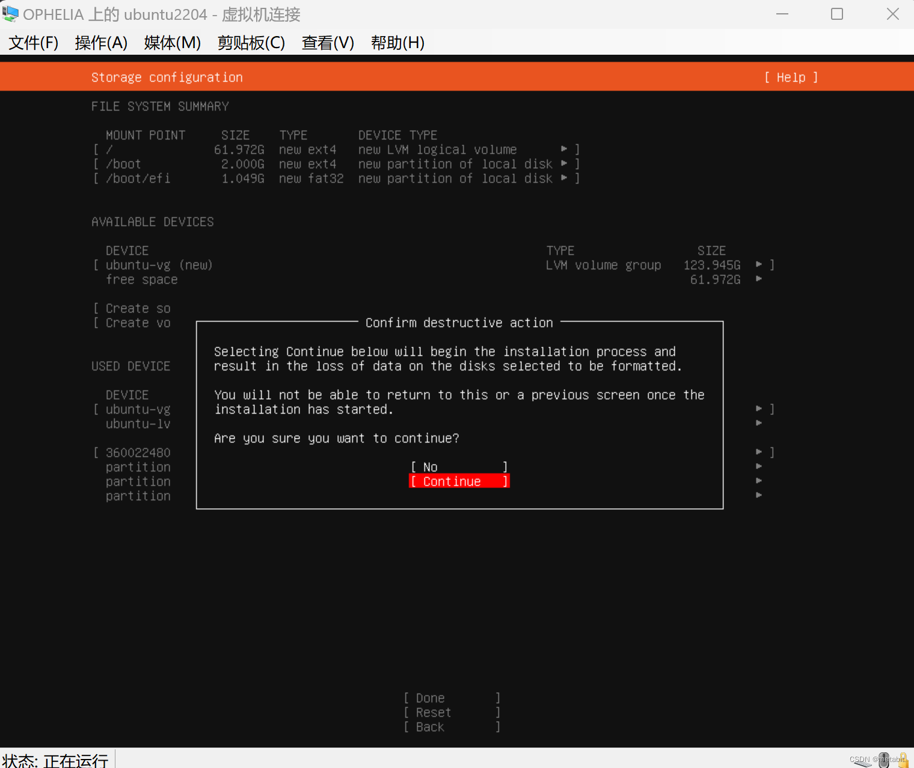914x768 pixels.
Task: Click the lock icon in status bar
Action: click(903, 760)
